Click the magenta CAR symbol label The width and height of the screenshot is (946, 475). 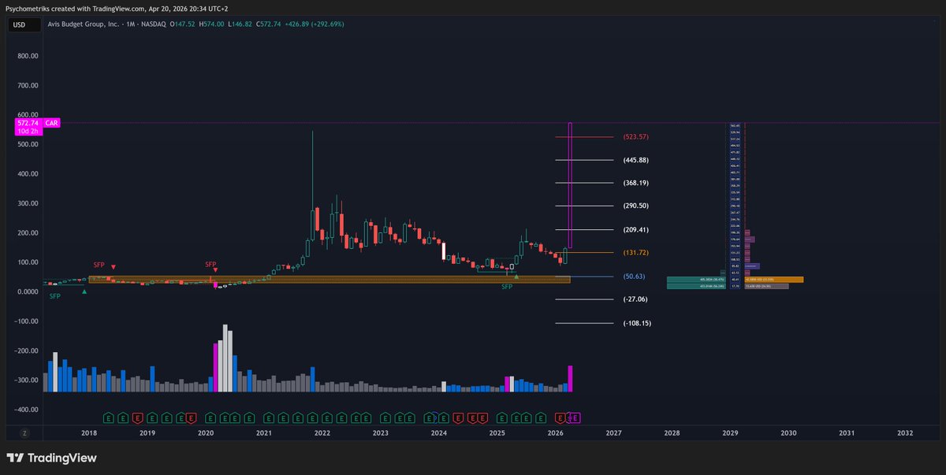click(x=52, y=124)
